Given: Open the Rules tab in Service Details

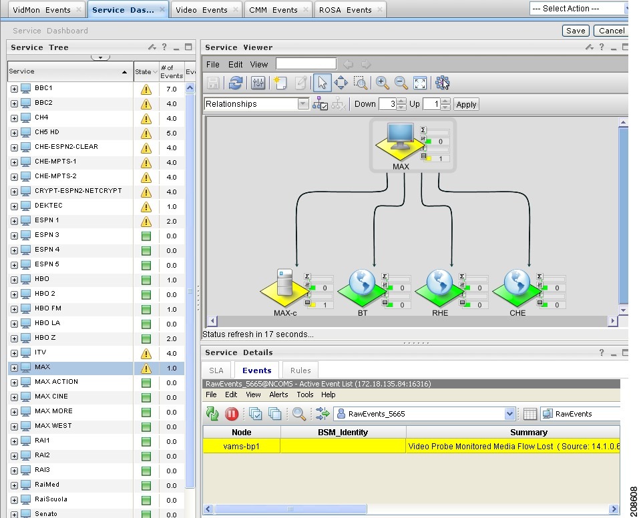Looking at the screenshot, I should [300, 370].
